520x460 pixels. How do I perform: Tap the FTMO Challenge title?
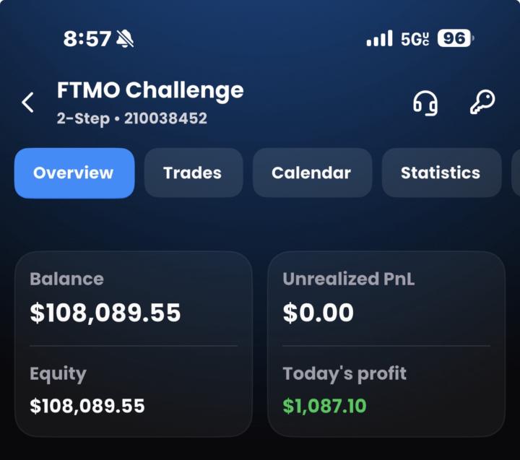pyautogui.click(x=150, y=91)
